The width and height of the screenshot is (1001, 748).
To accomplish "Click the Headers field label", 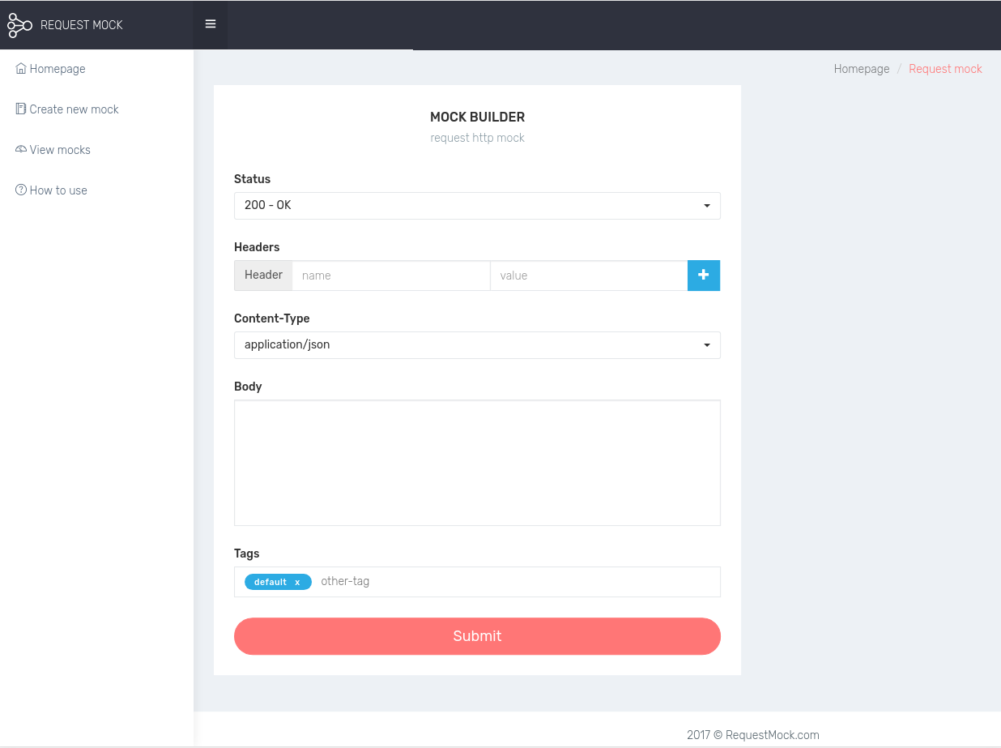I will (257, 247).
